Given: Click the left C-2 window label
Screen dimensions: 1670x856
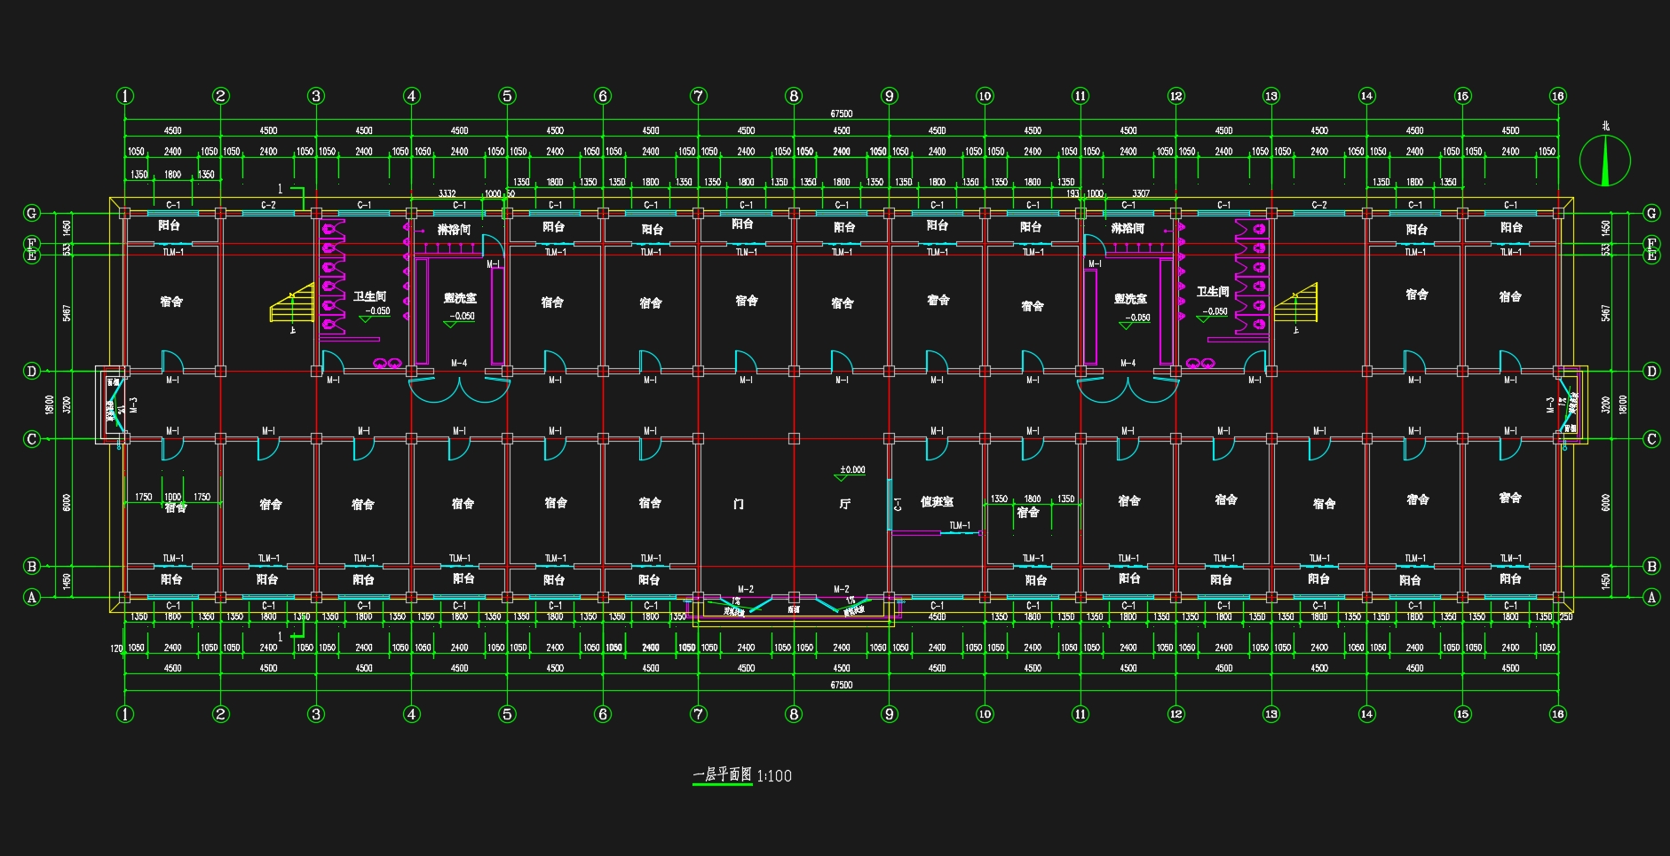Looking at the screenshot, I should [268, 205].
